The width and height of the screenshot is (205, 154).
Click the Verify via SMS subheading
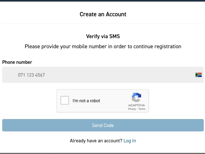point(103,36)
